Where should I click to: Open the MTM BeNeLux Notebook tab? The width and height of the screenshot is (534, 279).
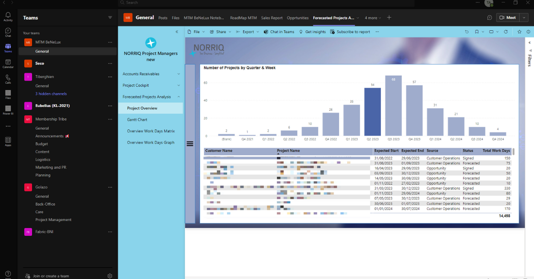coord(204,18)
